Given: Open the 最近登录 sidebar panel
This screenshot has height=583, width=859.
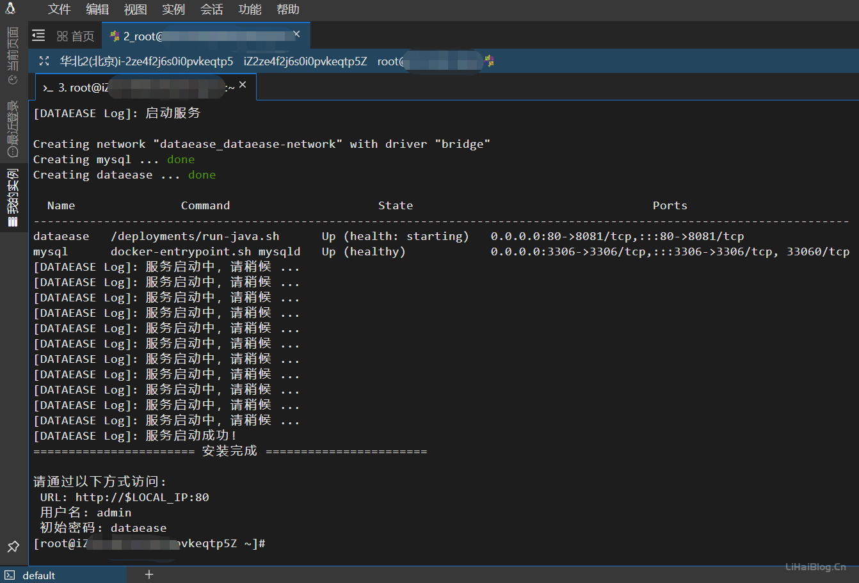Looking at the screenshot, I should [x=13, y=128].
